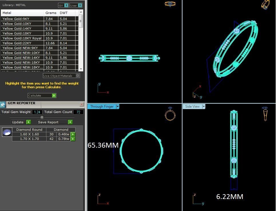Viewport: 280px width, 211px height.
Task: Open the Through Finger view dropdown
Action: [118, 106]
